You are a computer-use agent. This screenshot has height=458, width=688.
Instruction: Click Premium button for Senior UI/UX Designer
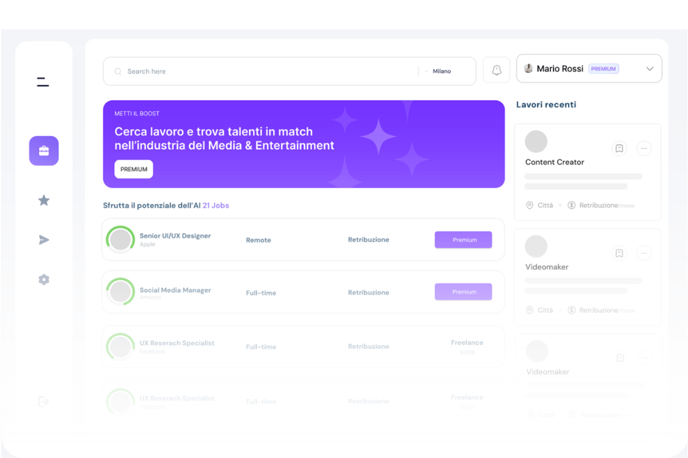click(463, 240)
